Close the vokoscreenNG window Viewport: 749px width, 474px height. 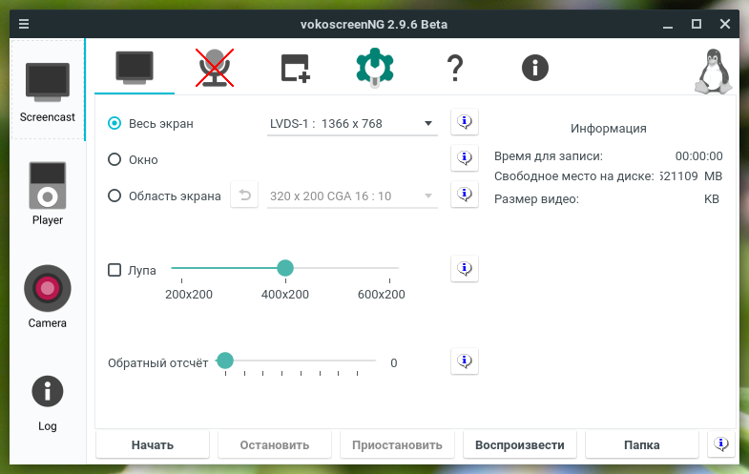pos(725,24)
